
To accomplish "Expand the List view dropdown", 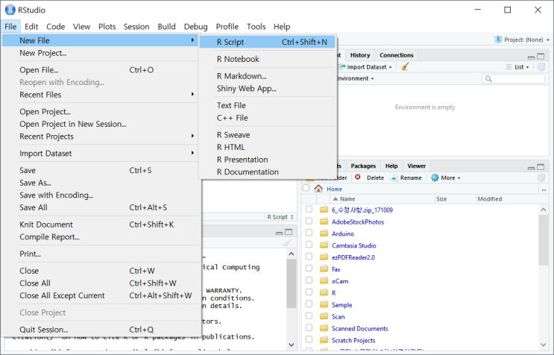I will 521,66.
